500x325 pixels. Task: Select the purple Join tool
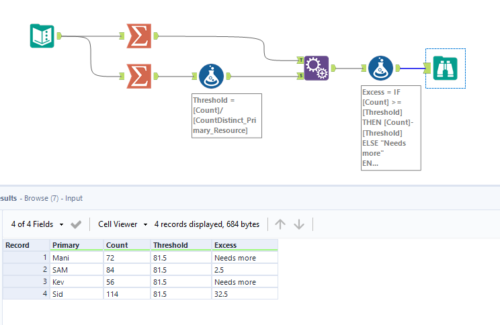tap(316, 68)
